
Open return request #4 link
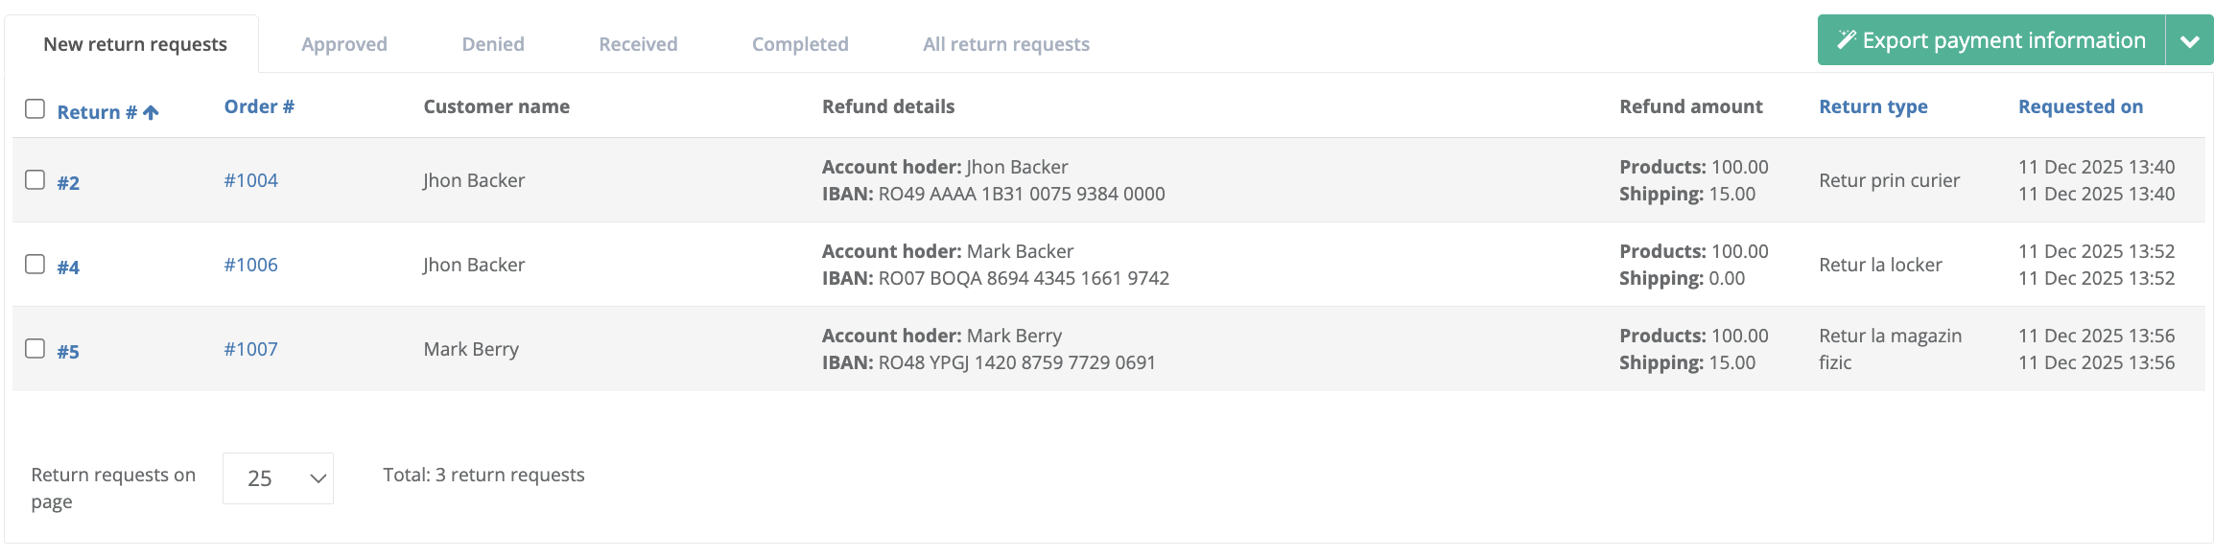(x=68, y=267)
